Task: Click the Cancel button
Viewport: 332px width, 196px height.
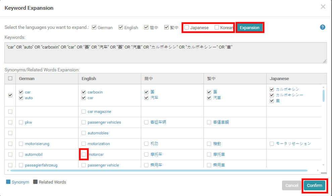Action: click(292, 185)
